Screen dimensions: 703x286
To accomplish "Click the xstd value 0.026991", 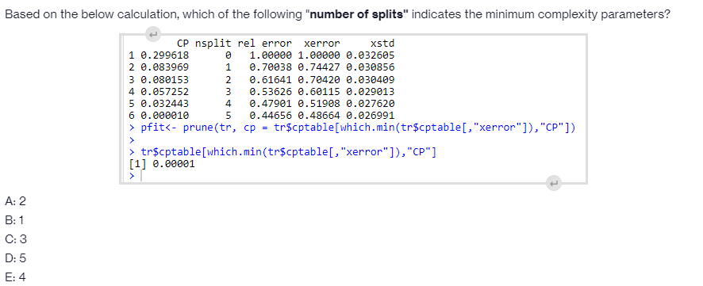I will [371, 116].
